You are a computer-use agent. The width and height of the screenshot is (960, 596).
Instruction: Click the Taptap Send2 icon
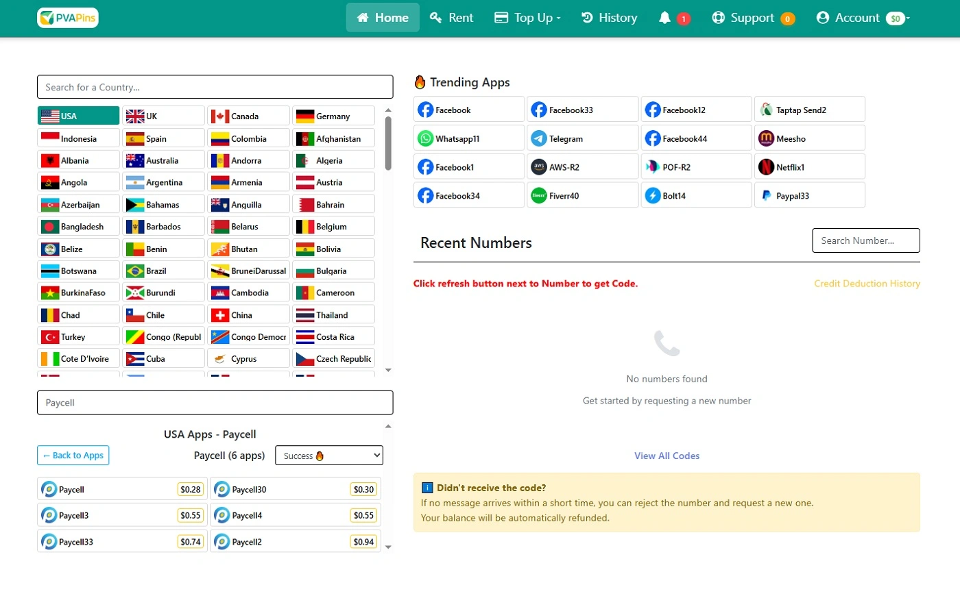[766, 110]
